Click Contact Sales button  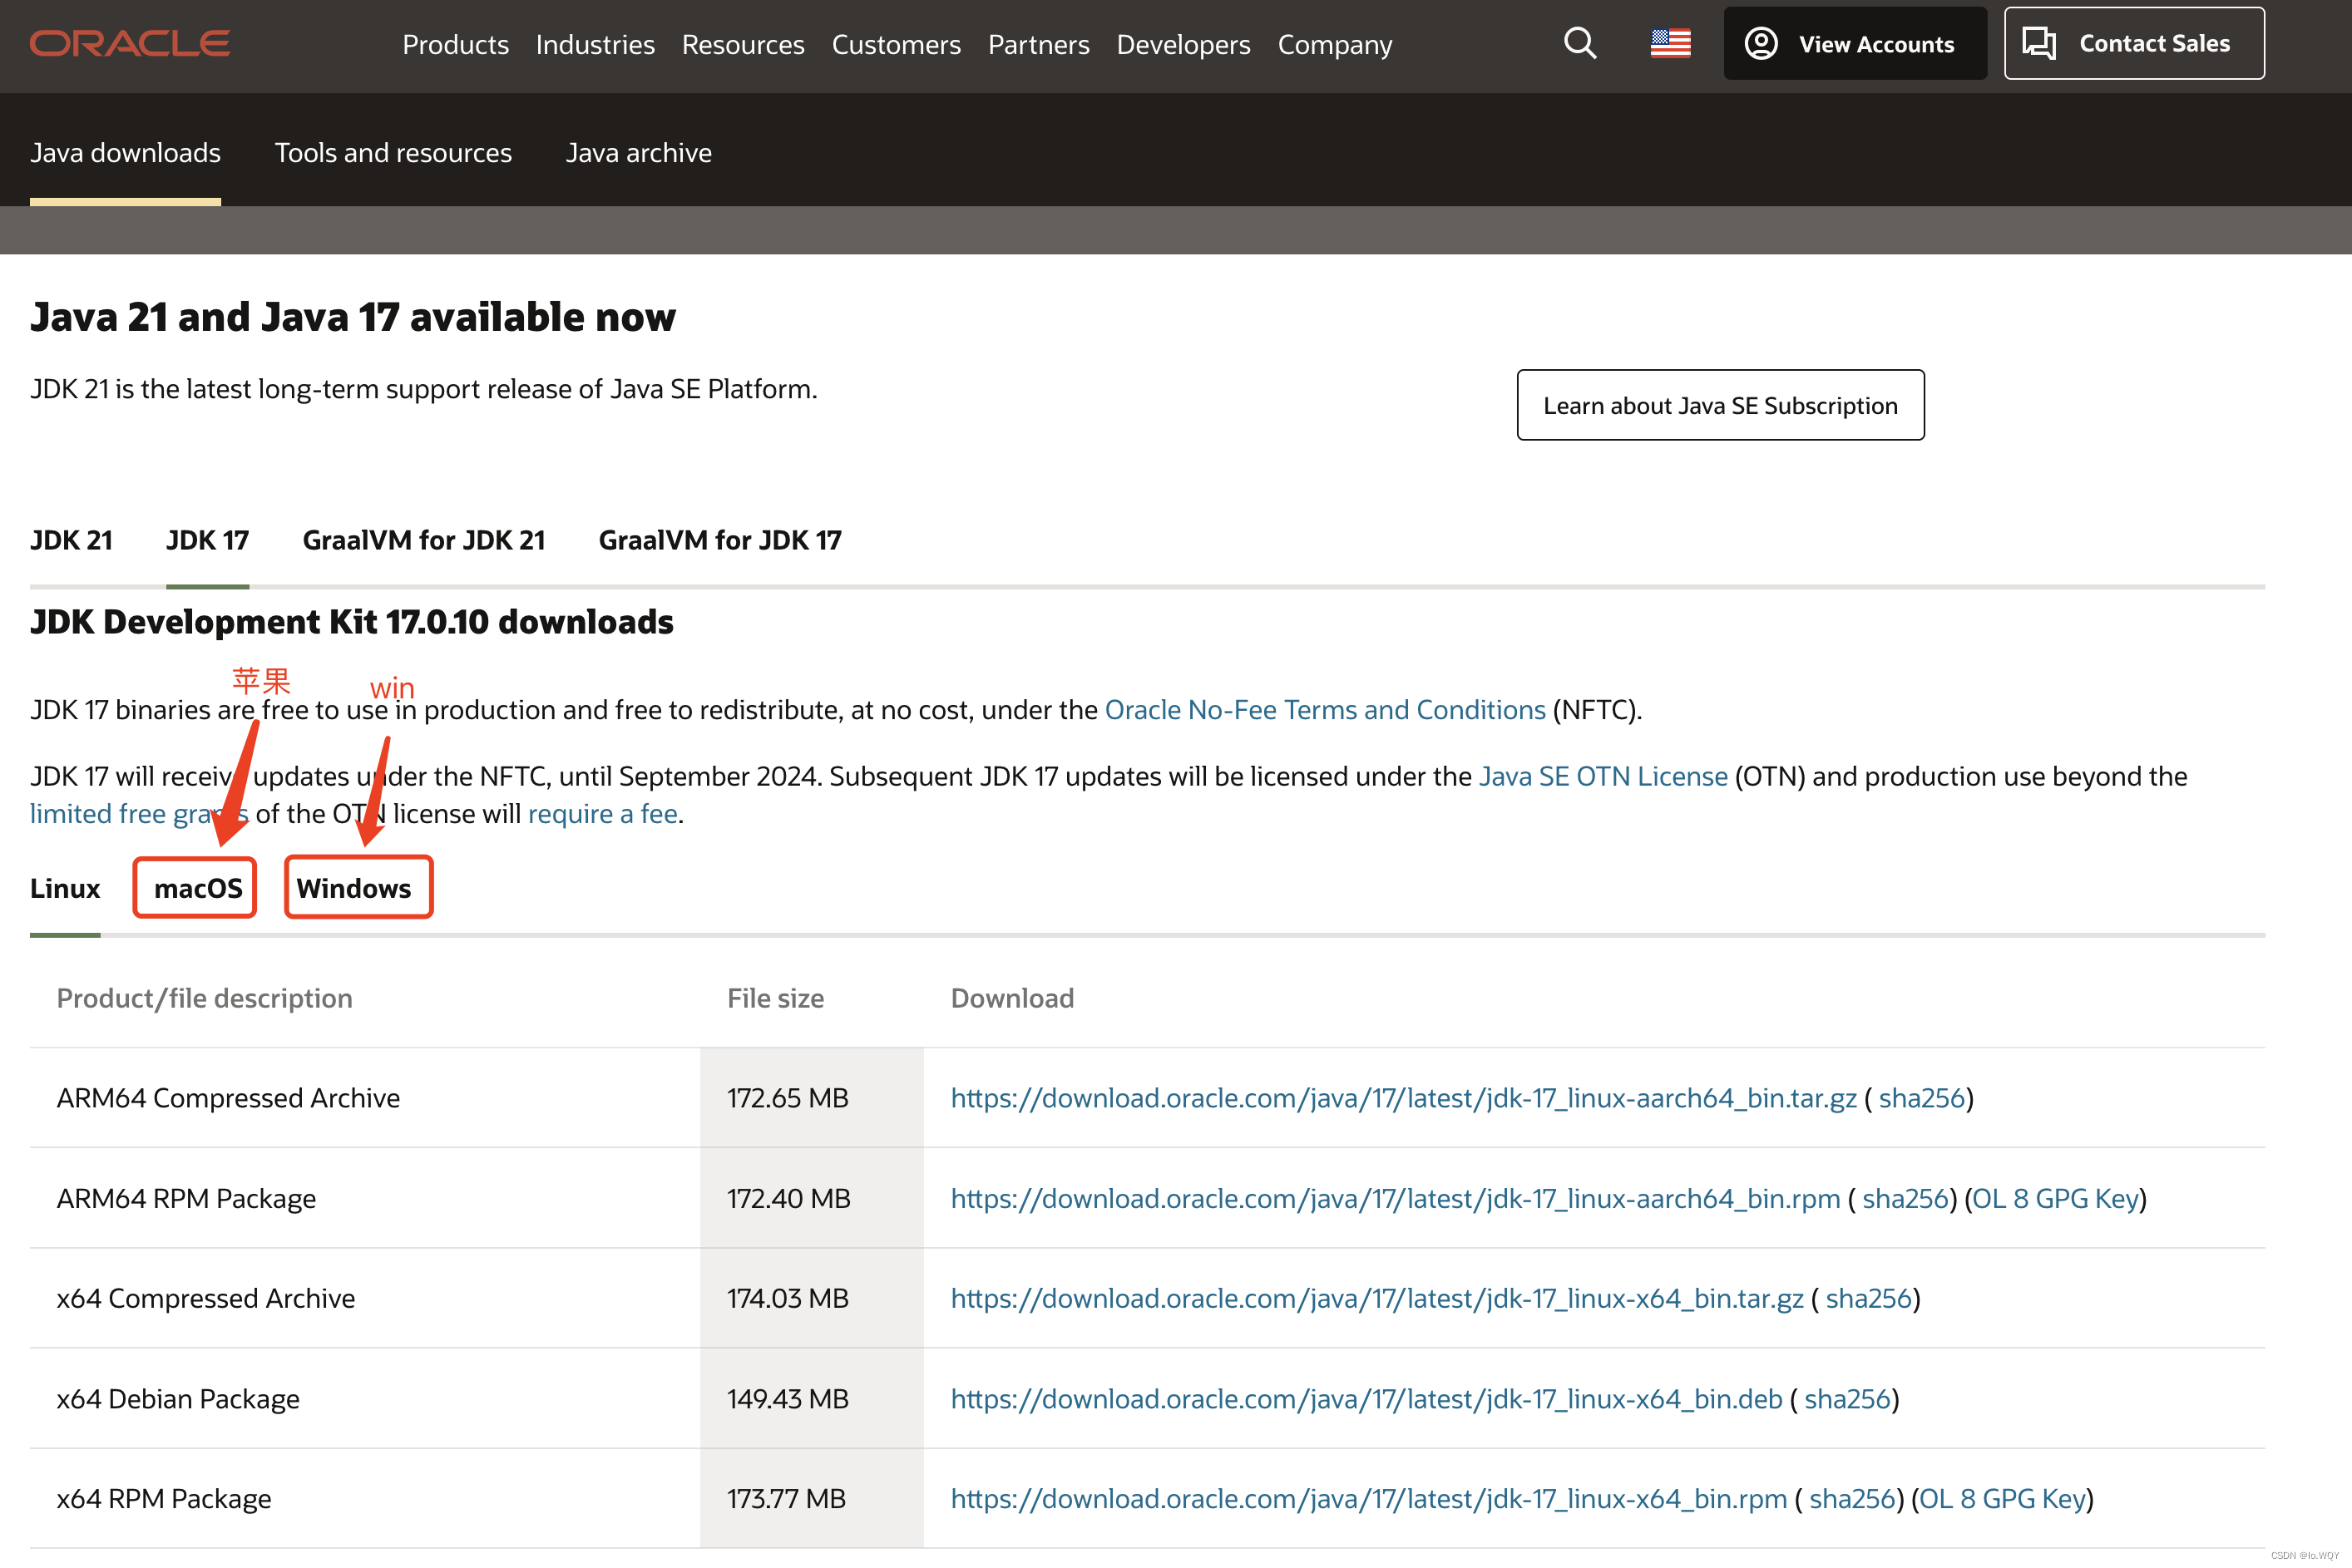pyautogui.click(x=2134, y=43)
